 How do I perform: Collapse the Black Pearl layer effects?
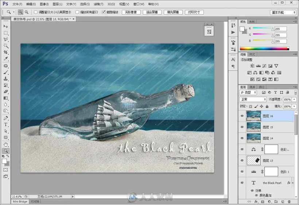click(x=293, y=183)
